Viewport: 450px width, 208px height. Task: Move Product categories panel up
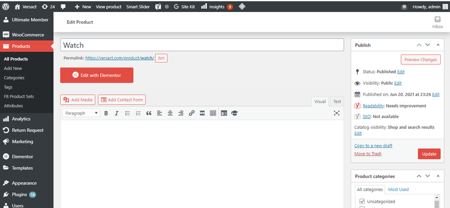419,176
